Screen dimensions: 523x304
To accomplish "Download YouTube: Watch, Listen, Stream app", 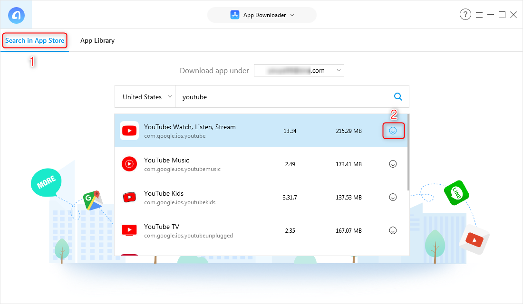I will (393, 131).
